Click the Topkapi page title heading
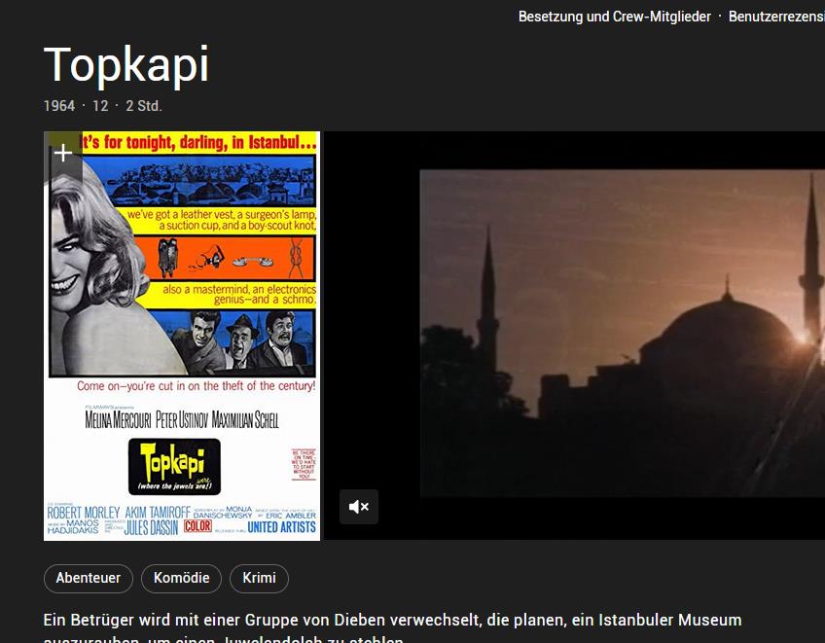This screenshot has width=825, height=643. pyautogui.click(x=126, y=65)
